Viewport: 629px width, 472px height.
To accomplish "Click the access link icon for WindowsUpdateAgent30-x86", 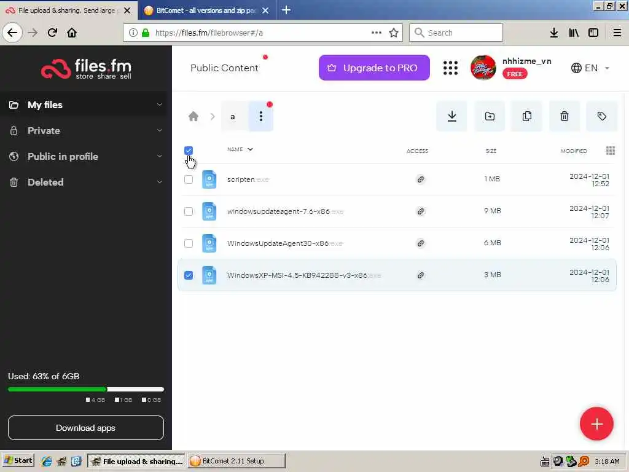I will click(x=420, y=243).
